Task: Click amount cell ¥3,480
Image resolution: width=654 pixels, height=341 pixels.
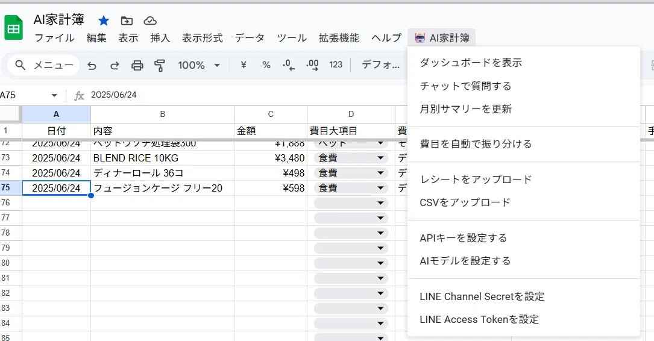Action: (x=271, y=158)
